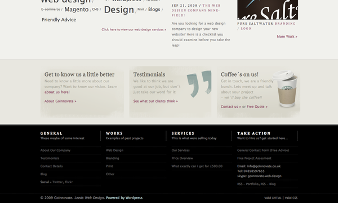Viewport: 338px width, 203px height.
Task: Open the Leeds Web Design footer link
Action: tap(89, 198)
